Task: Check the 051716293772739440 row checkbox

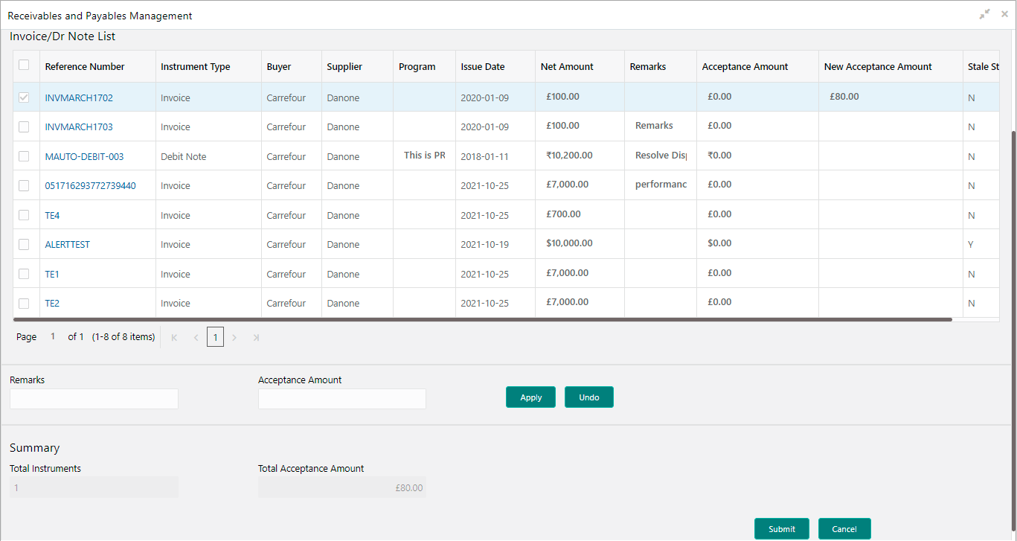Action: [x=24, y=185]
